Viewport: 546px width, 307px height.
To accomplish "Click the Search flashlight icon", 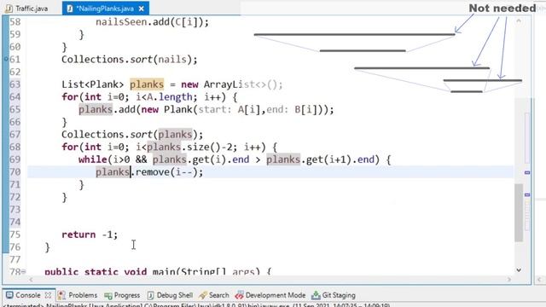I will (203, 295).
